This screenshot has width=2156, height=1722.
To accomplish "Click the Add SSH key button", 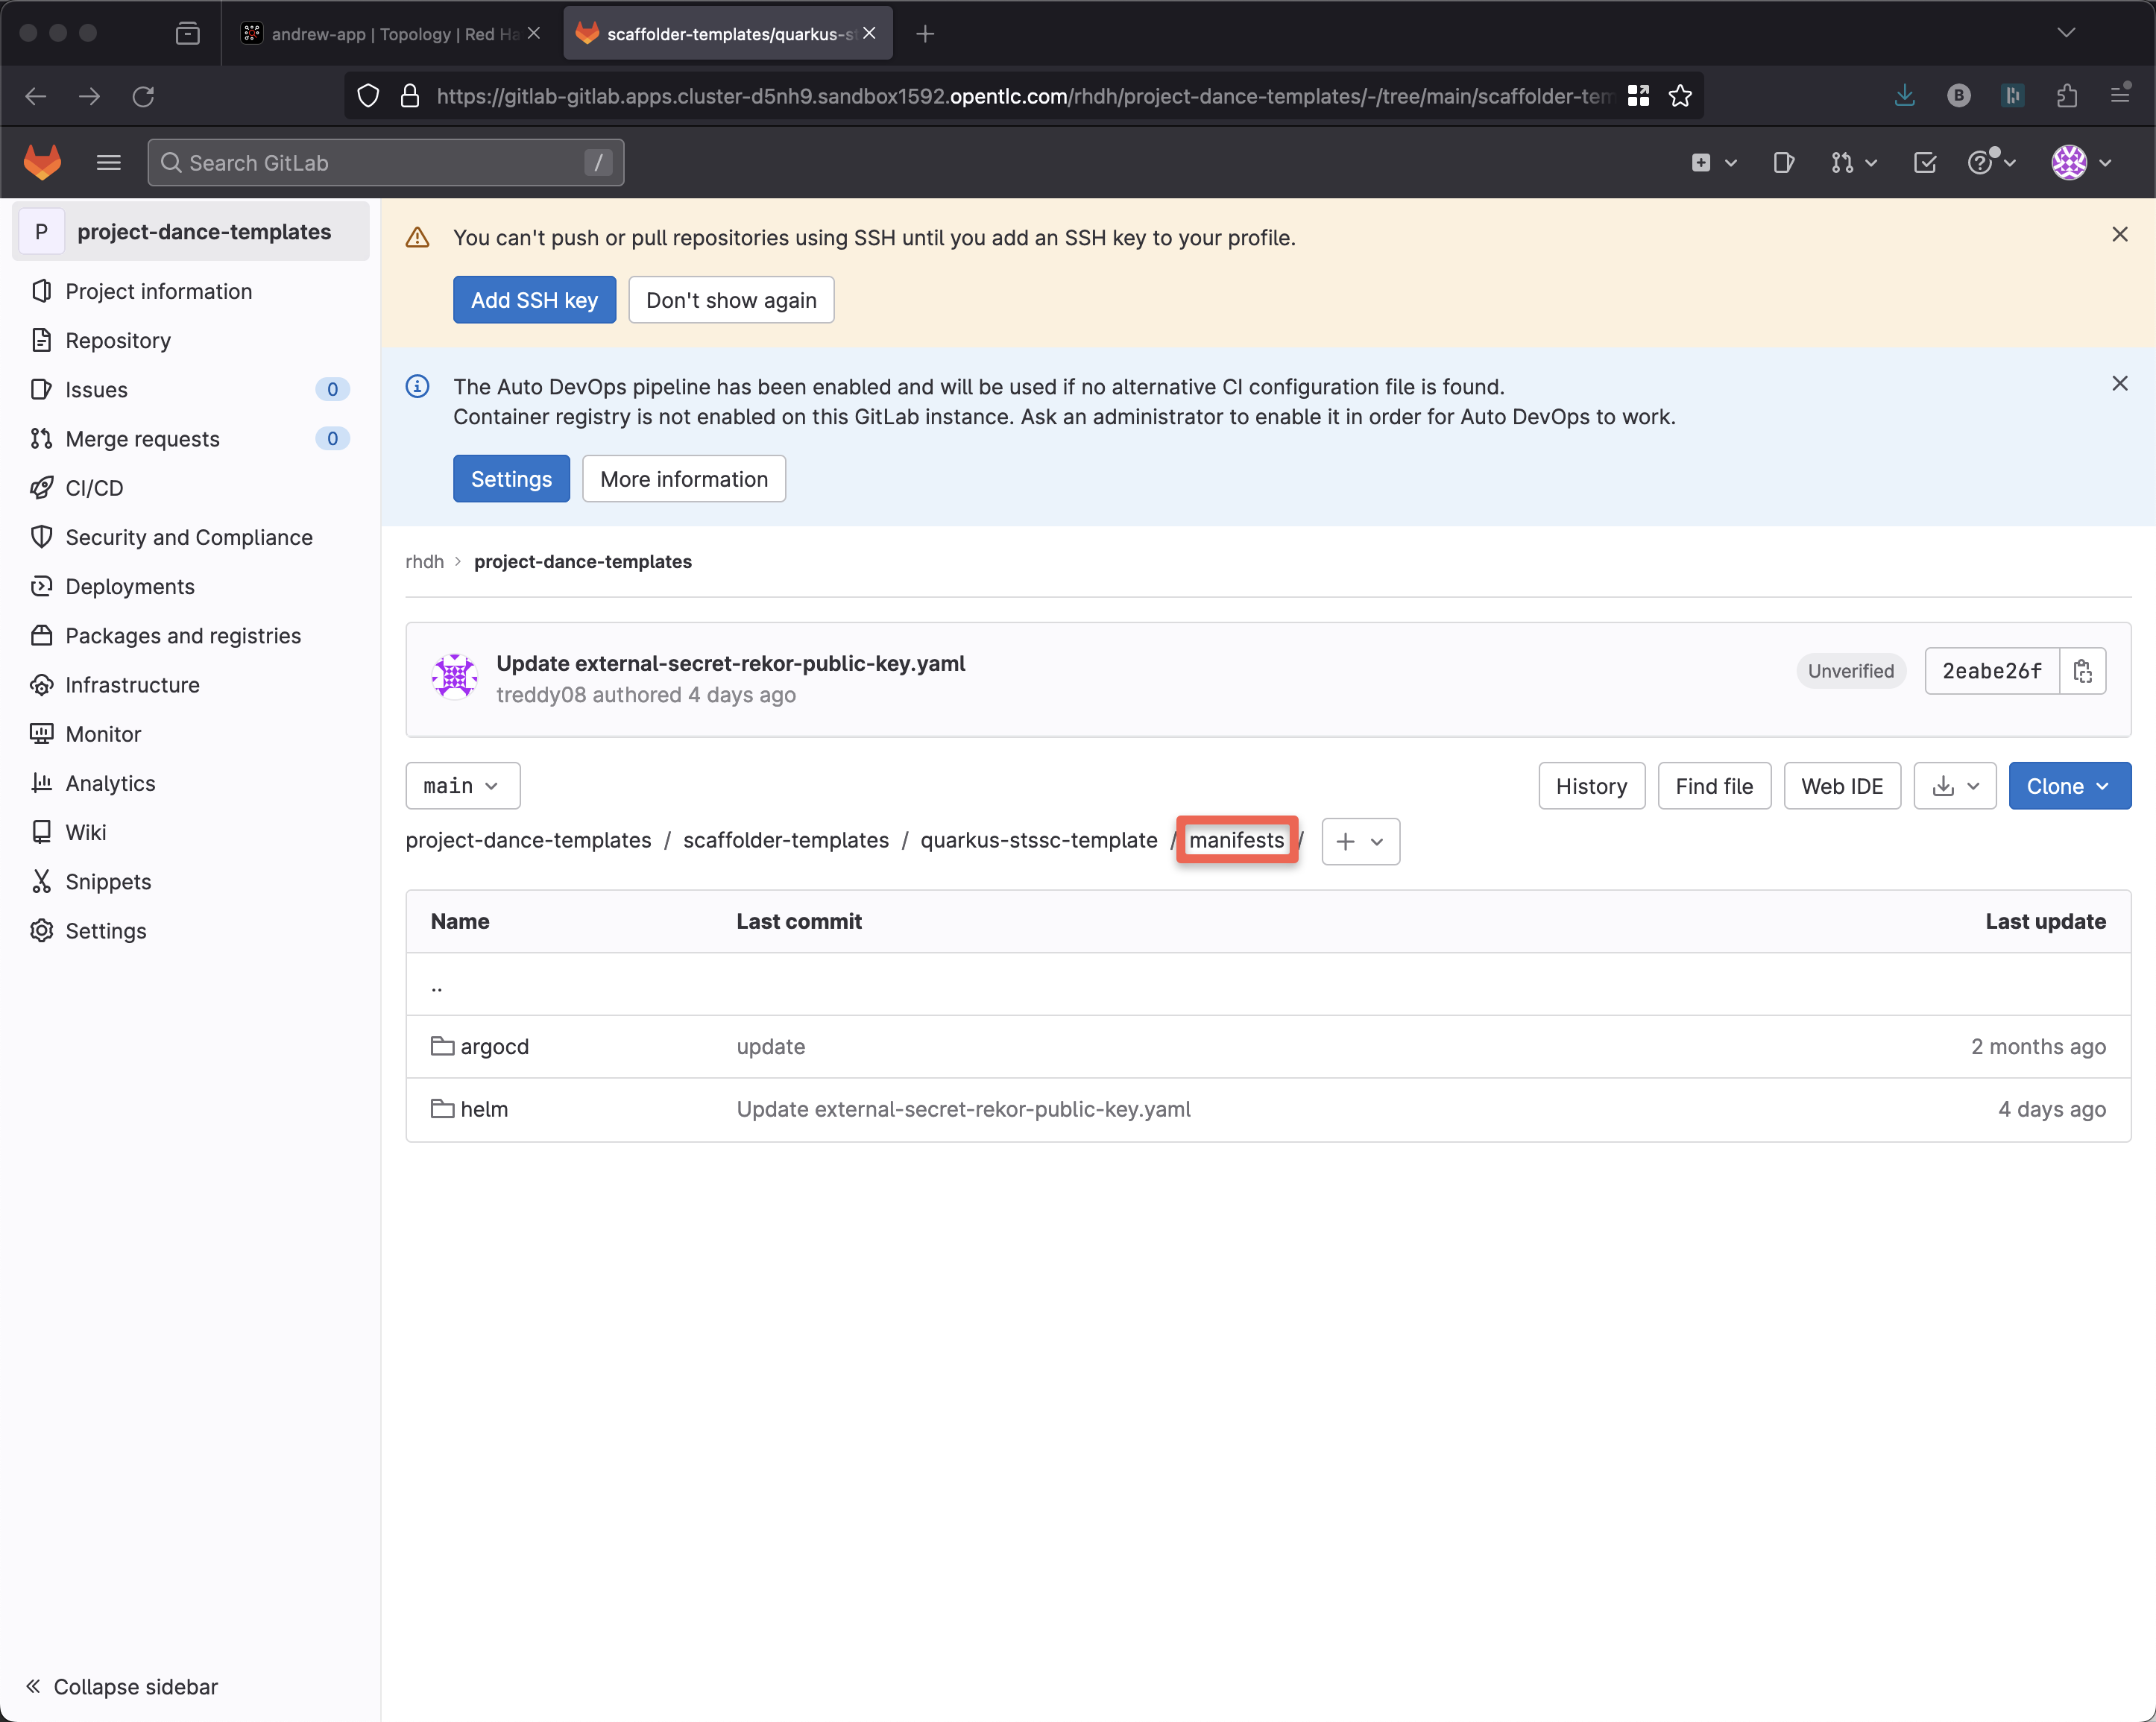I will (534, 300).
